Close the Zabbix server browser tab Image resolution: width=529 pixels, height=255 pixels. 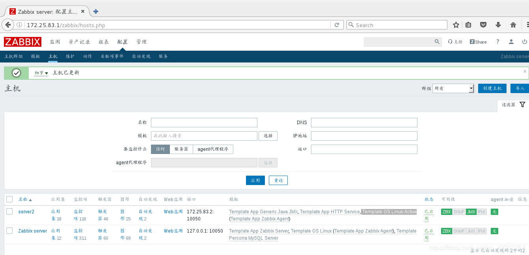(82, 11)
